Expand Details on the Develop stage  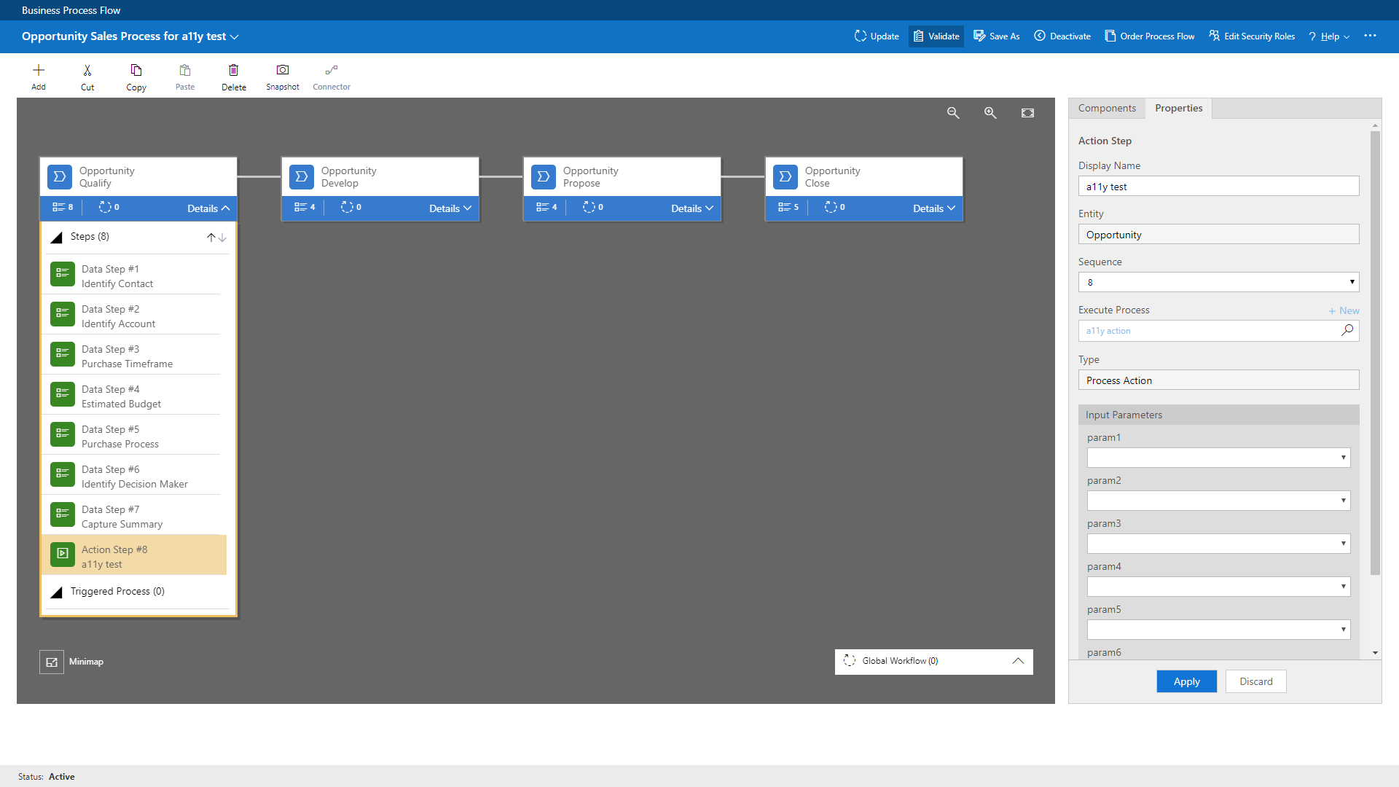pyautogui.click(x=449, y=208)
